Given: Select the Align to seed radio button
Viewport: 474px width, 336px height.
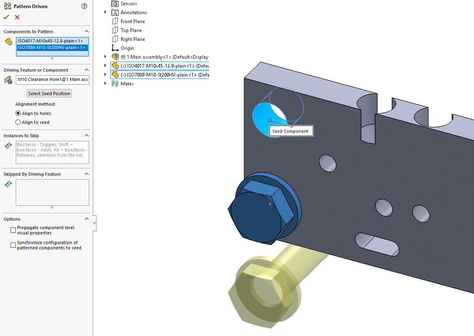Looking at the screenshot, I should (18, 122).
